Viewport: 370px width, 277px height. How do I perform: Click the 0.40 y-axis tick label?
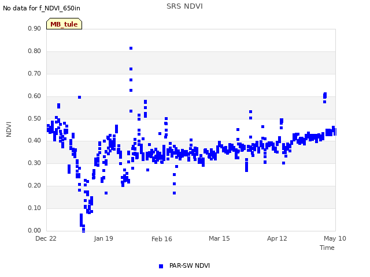(x=35, y=141)
